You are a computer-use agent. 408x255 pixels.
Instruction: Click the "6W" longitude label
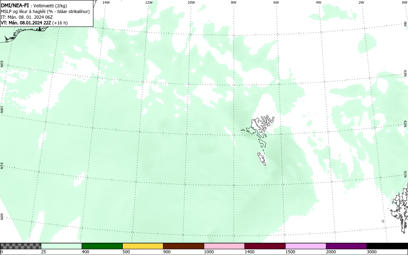coord(276,2)
